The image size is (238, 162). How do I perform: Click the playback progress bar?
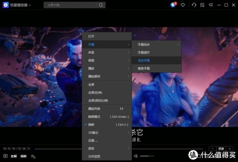click(119, 149)
